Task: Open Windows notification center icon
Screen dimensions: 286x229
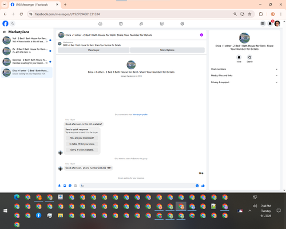Action: (279, 211)
